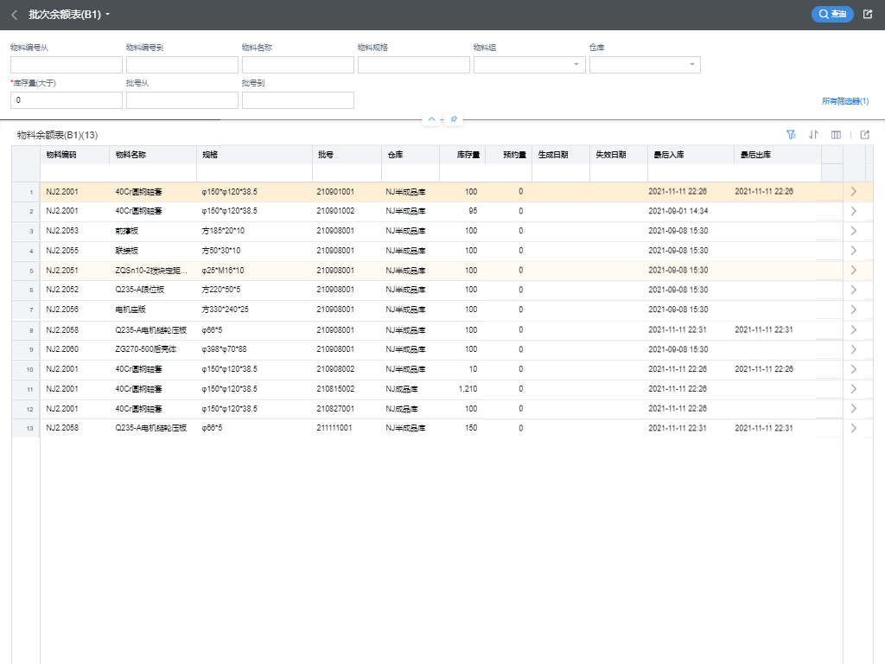Open 所有筛选器(1) link
Viewport: 885px width, 664px height.
844,101
